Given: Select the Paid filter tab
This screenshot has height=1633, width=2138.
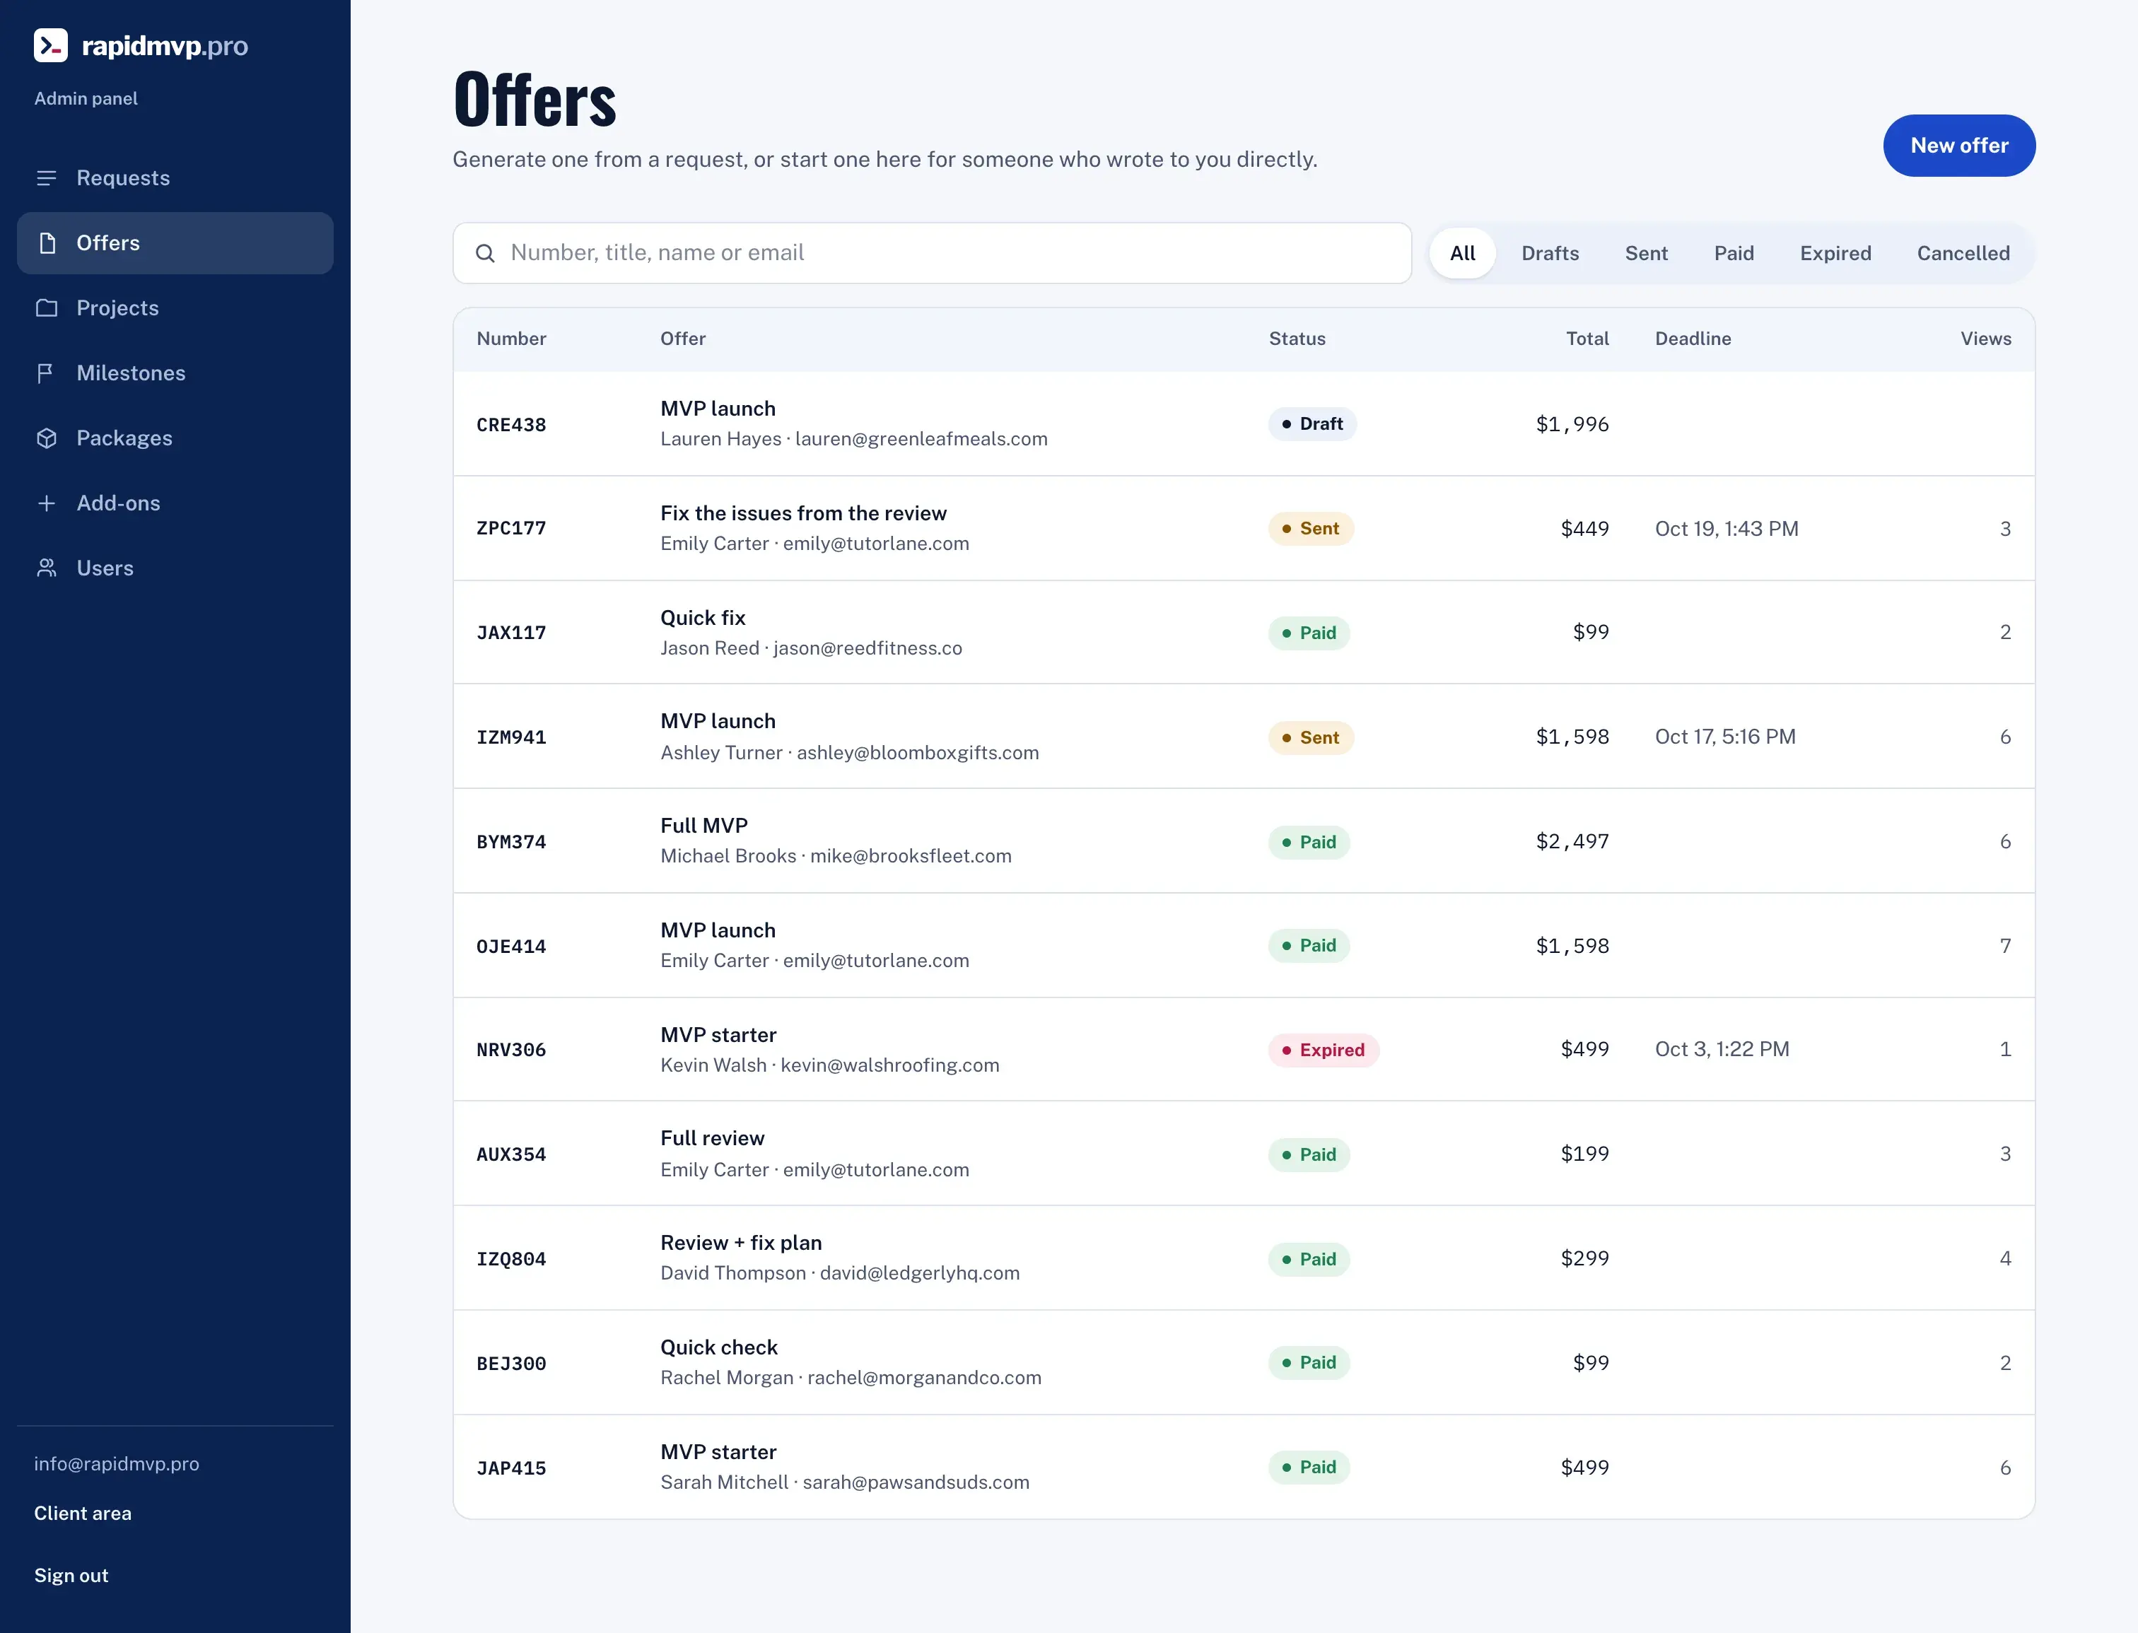Looking at the screenshot, I should click(x=1734, y=253).
